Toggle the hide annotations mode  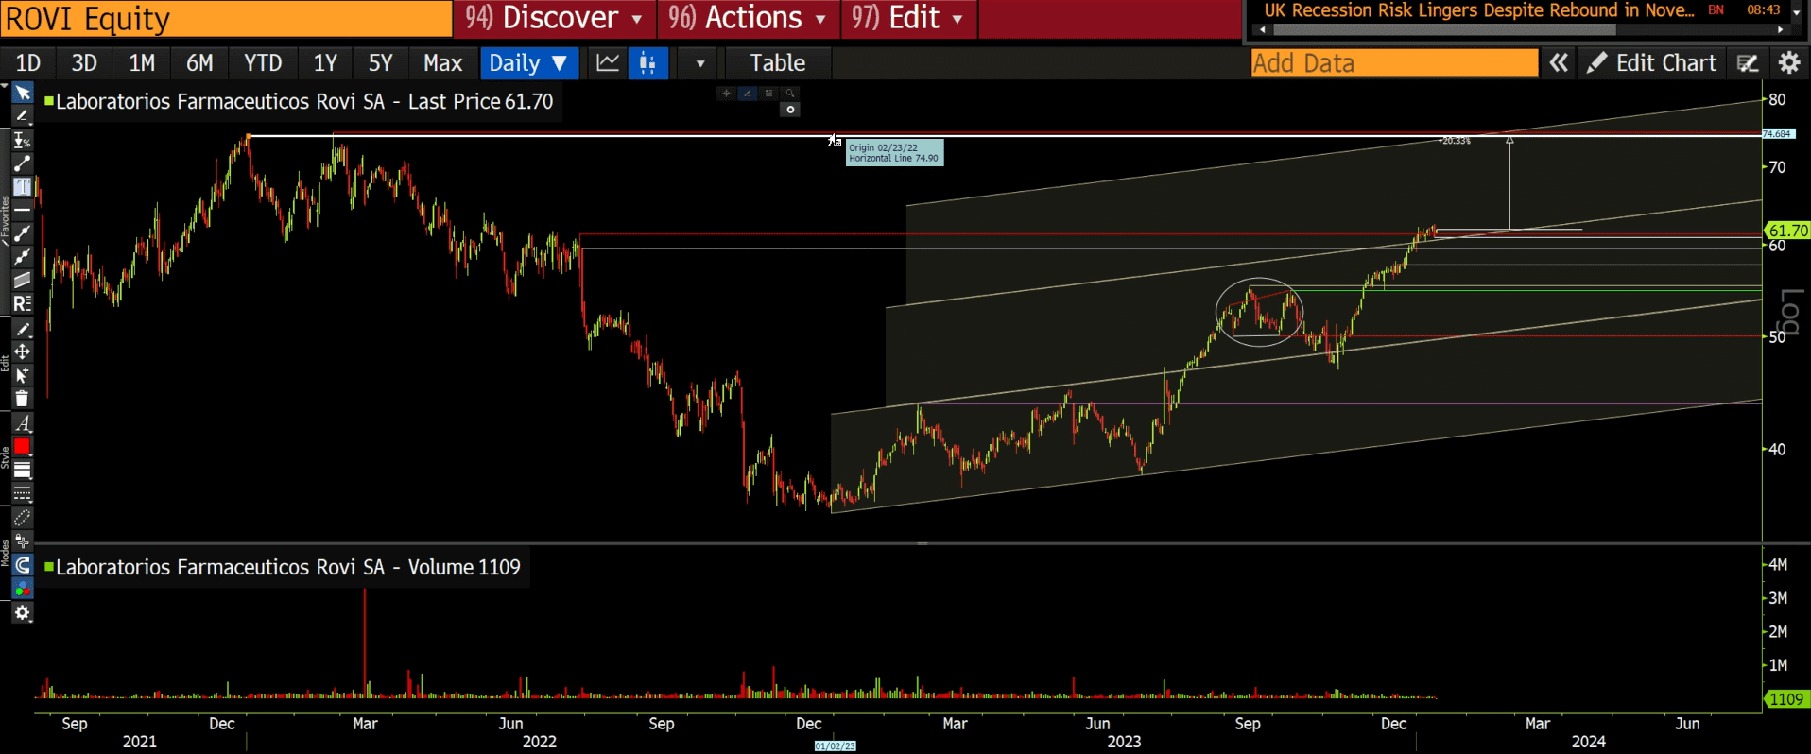tap(23, 518)
